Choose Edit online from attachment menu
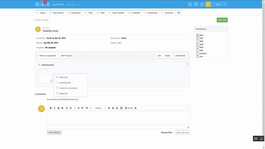The width and height of the screenshot is (265, 149). coord(63,77)
